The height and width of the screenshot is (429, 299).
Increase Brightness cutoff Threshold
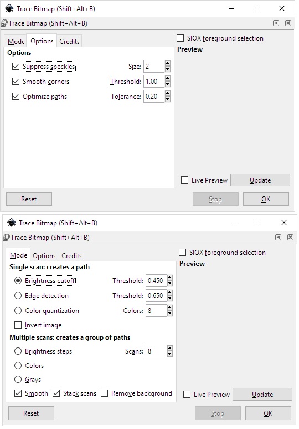pyautogui.click(x=170, y=277)
